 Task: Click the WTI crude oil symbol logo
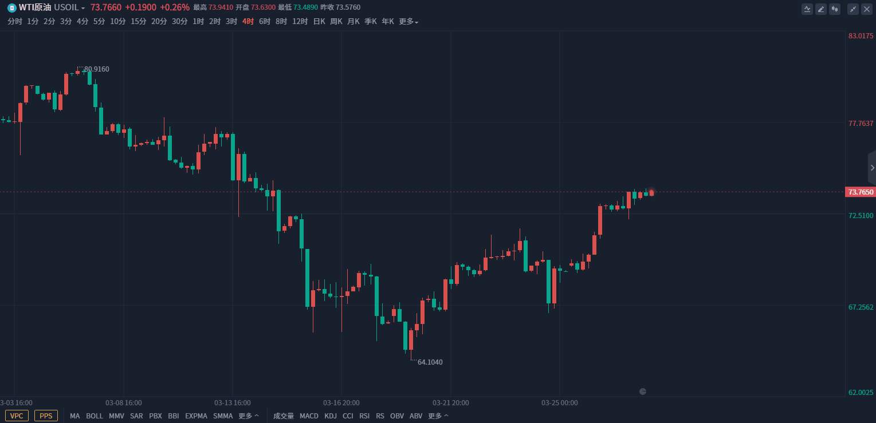(11, 7)
